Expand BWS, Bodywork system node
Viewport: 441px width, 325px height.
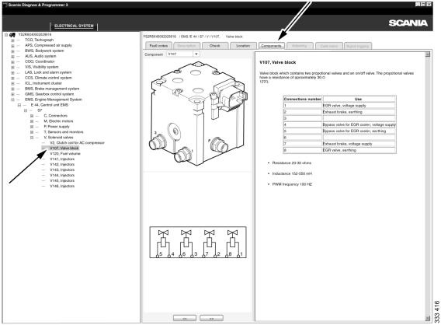click(x=12, y=51)
